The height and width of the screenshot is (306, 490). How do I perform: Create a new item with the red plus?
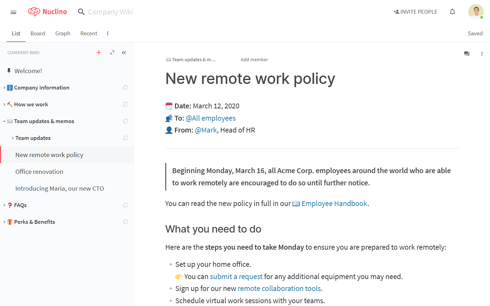[99, 52]
